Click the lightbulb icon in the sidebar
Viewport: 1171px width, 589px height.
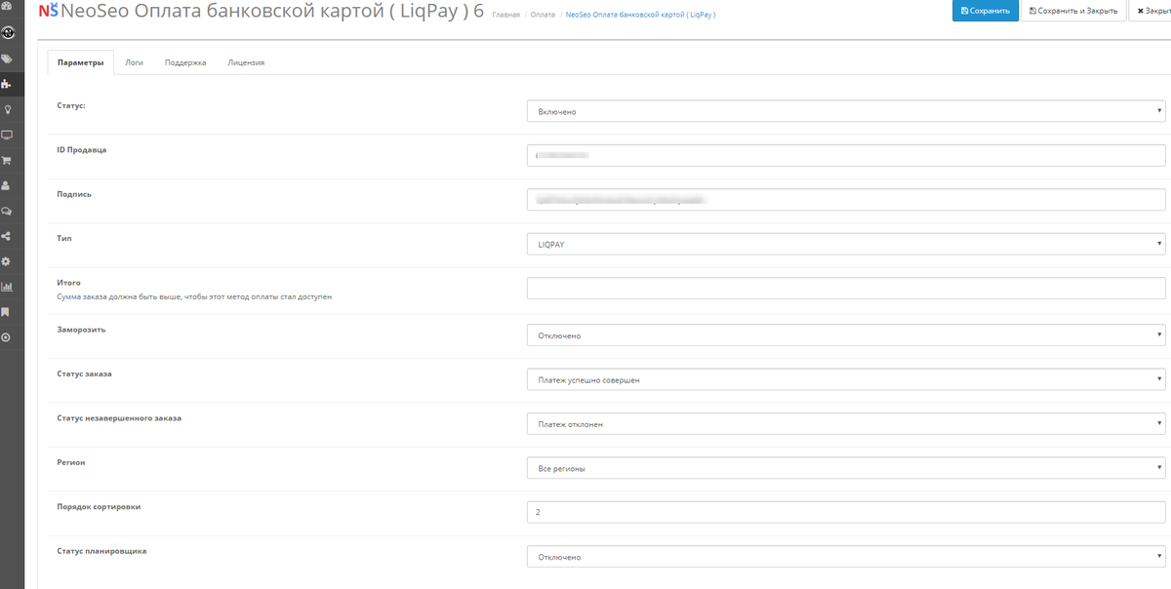tap(7, 109)
